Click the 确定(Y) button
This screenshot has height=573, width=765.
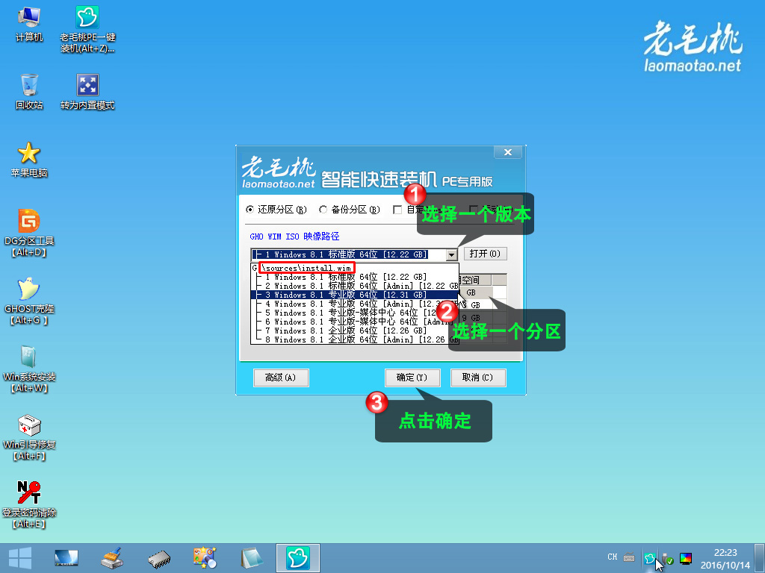[x=412, y=378]
